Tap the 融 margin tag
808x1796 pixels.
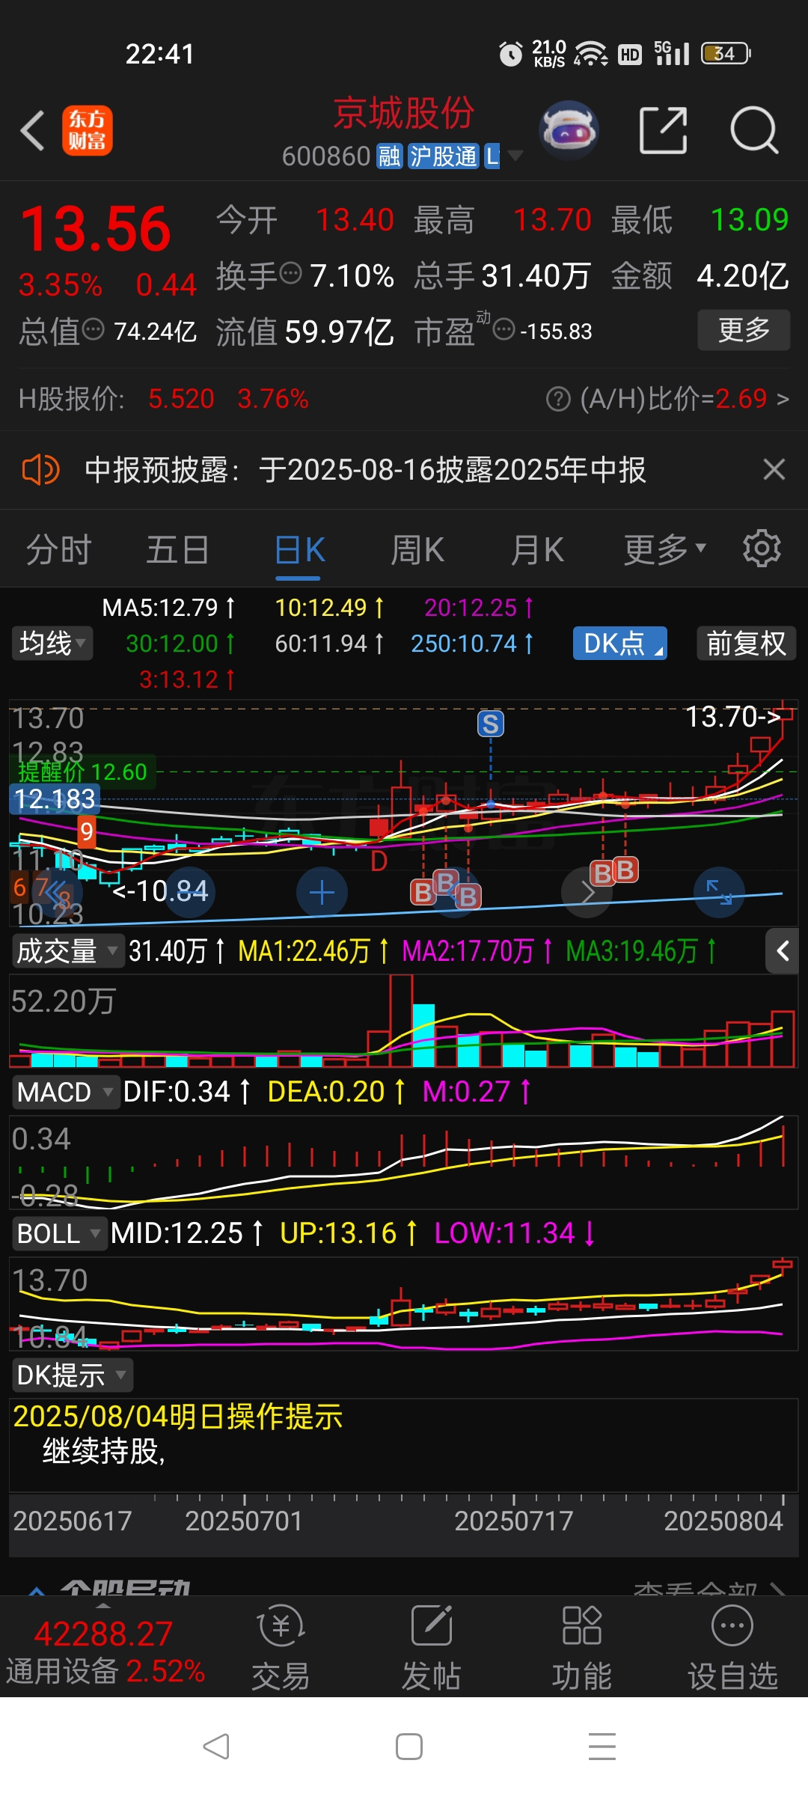coord(390,156)
